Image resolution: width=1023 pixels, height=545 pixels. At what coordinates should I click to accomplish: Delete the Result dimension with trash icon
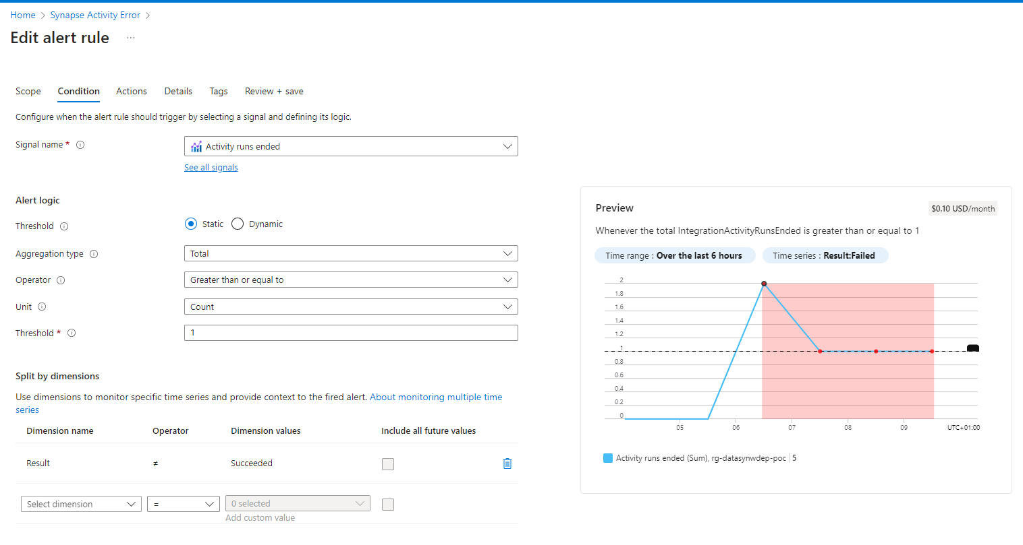click(x=507, y=463)
